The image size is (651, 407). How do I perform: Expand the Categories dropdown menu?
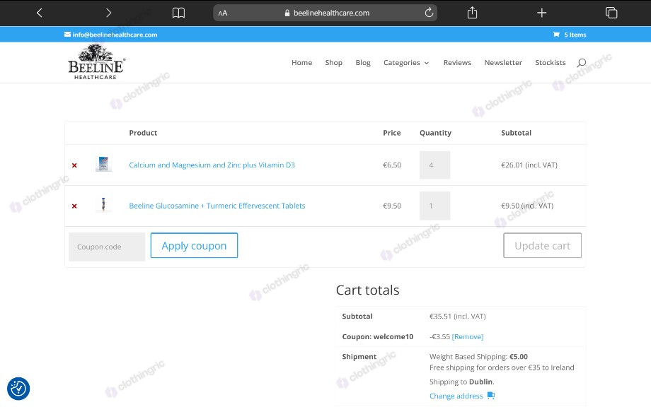click(x=406, y=63)
